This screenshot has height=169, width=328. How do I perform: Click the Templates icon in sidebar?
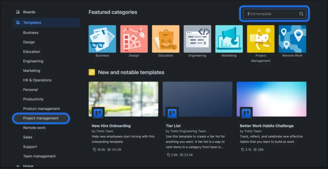tap(18, 23)
